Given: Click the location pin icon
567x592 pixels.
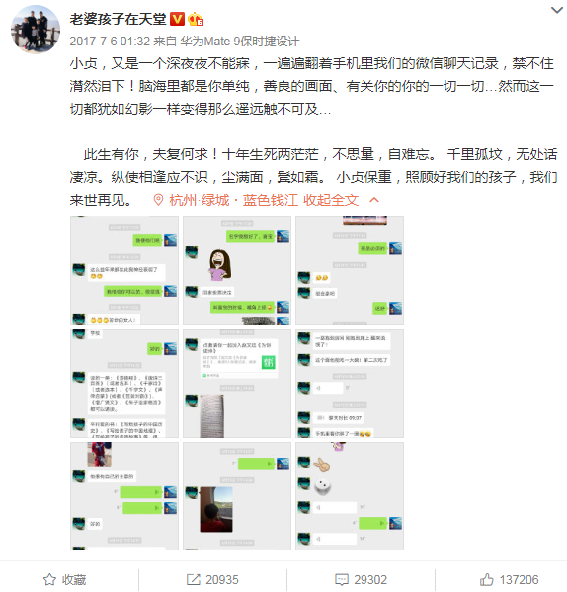Looking at the screenshot, I should click(158, 200).
